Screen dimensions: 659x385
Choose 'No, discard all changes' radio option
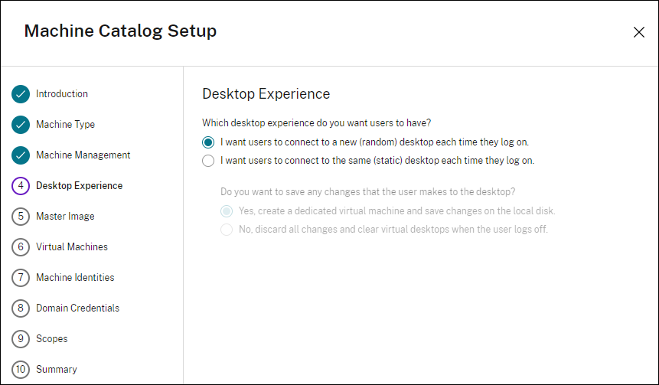227,230
